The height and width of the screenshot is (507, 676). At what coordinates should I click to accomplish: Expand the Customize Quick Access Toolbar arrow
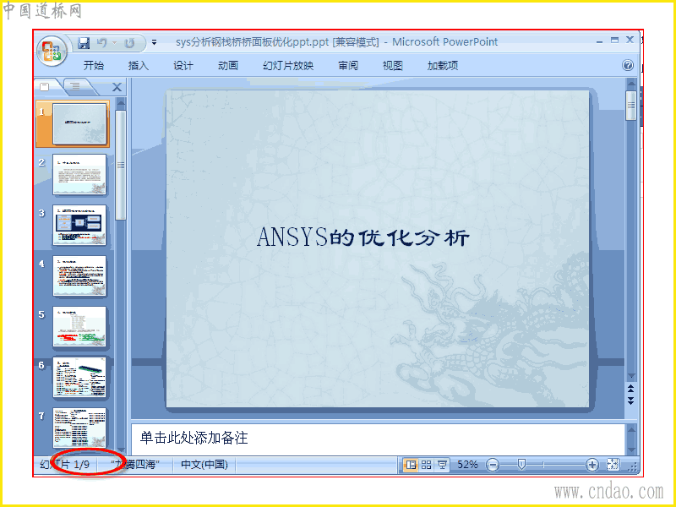[x=154, y=43]
